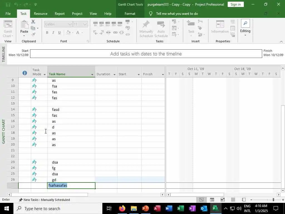Click the Insert Milestone icon
The width and height of the screenshot is (285, 214).
200,28
